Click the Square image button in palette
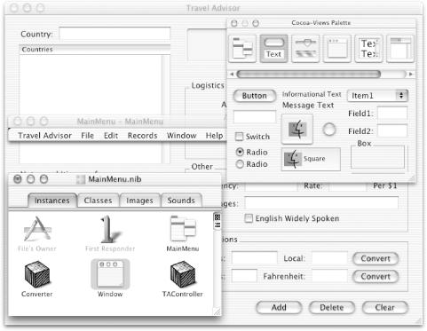Image resolution: width=427 pixels, height=331 pixels. (311, 159)
